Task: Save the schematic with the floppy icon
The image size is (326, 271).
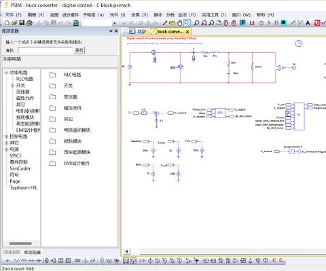Action: [x=22, y=22]
